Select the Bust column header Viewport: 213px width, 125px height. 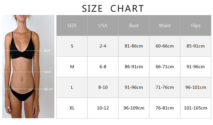click(x=134, y=25)
